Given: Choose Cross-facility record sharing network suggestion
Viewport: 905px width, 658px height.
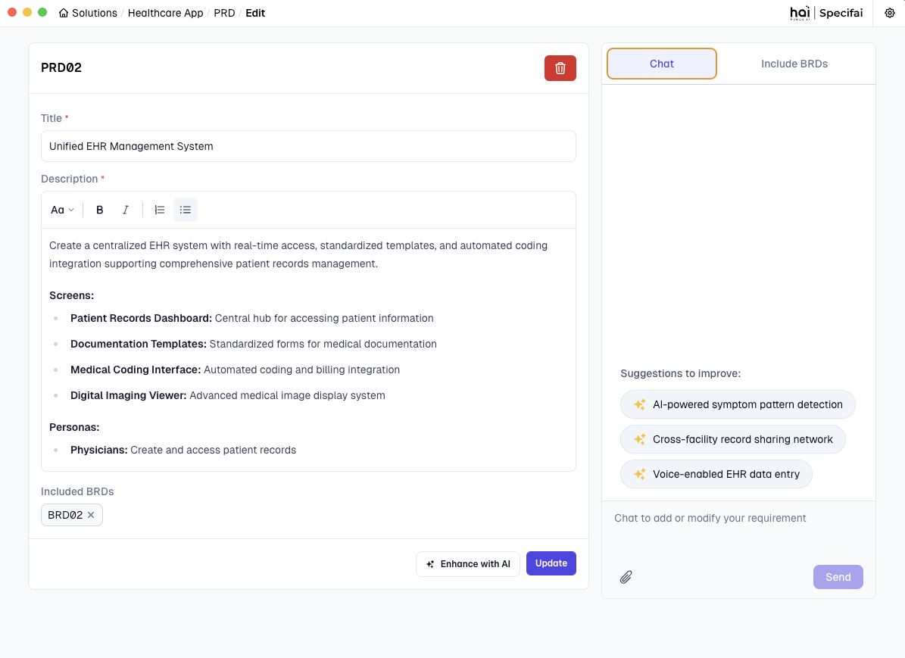Looking at the screenshot, I should click(732, 439).
